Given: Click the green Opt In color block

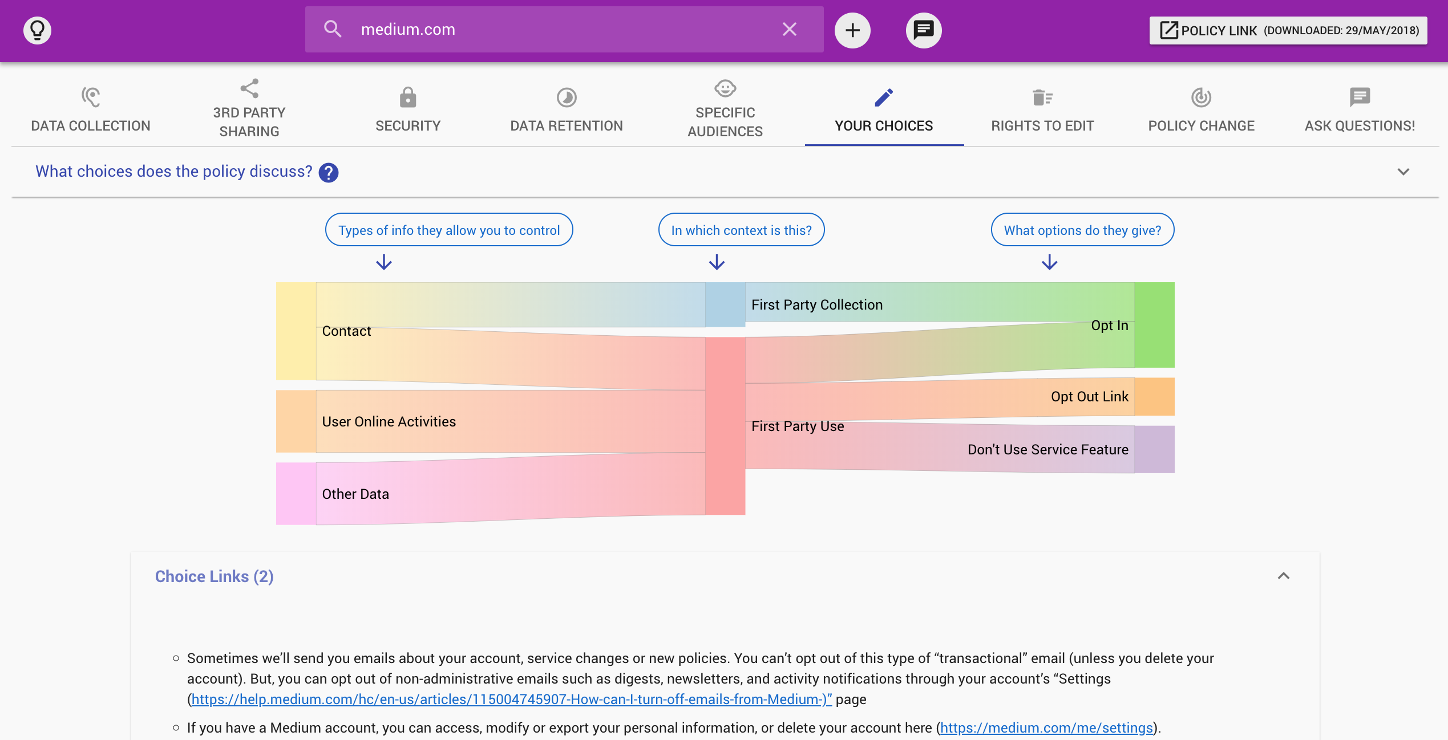Looking at the screenshot, I should pyautogui.click(x=1154, y=325).
